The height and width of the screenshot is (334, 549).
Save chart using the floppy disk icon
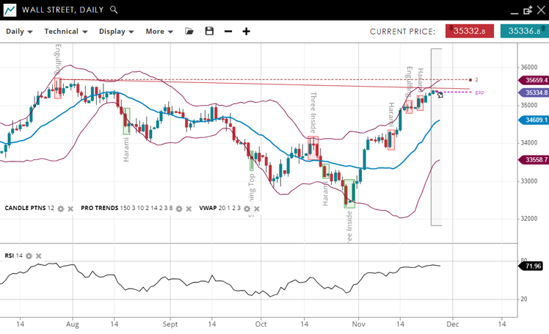tap(209, 32)
